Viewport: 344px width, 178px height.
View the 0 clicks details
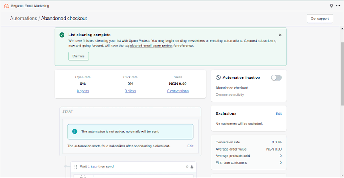130,91
